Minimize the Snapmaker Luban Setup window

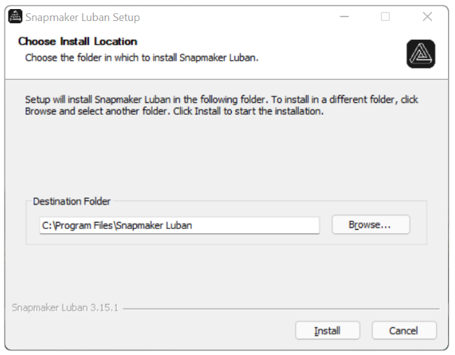pyautogui.click(x=344, y=17)
